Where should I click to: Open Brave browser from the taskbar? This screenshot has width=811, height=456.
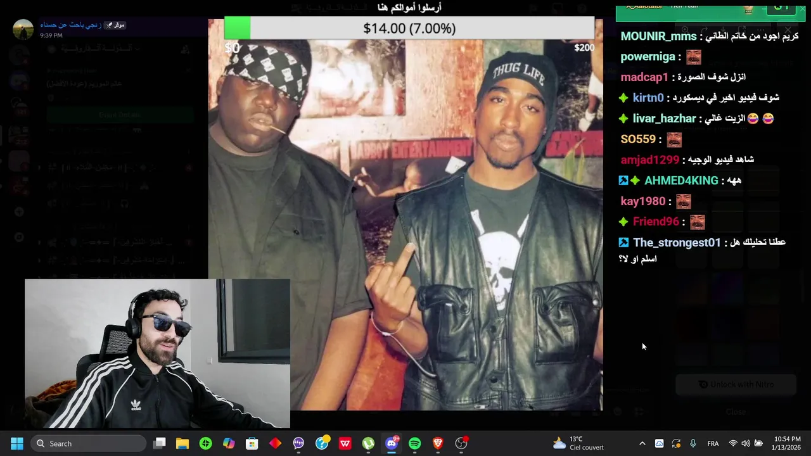click(x=438, y=443)
